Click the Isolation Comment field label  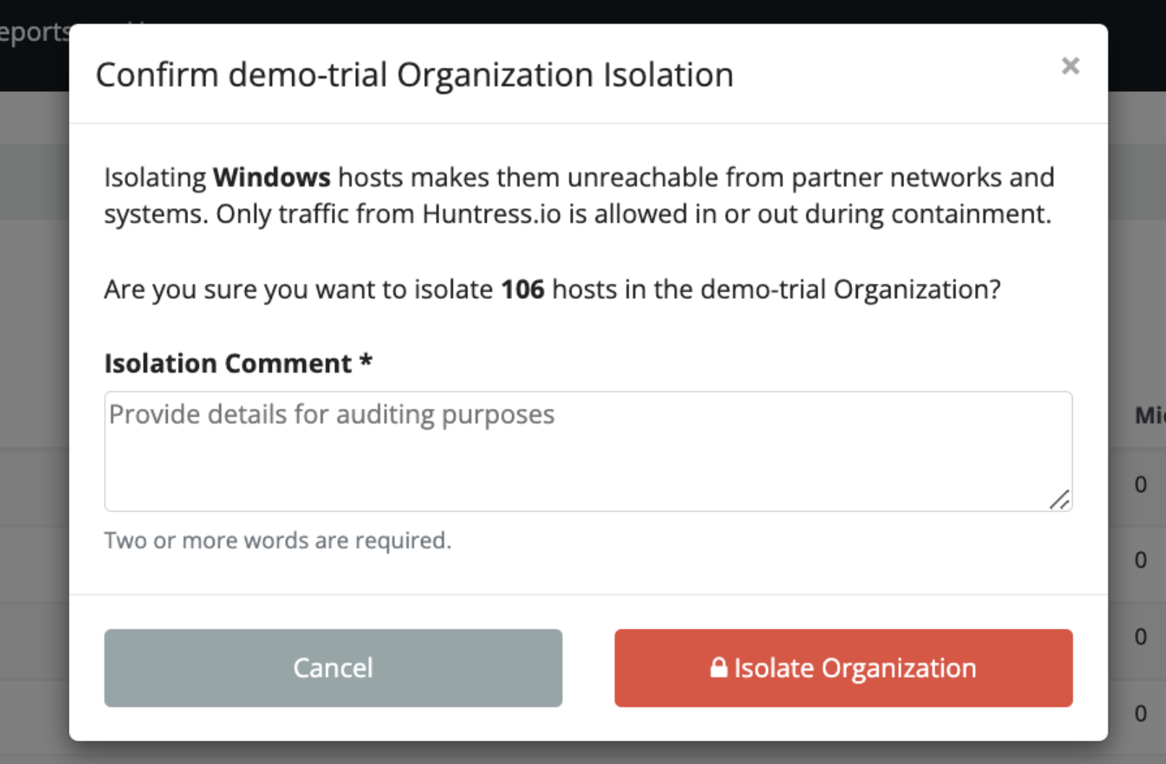pos(228,363)
